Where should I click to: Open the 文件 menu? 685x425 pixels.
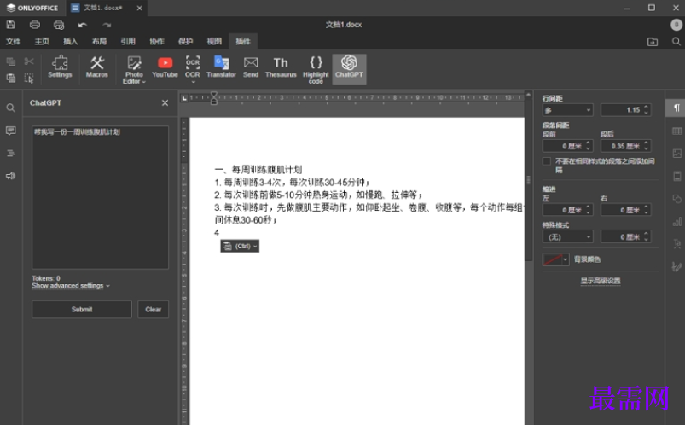pyautogui.click(x=13, y=42)
